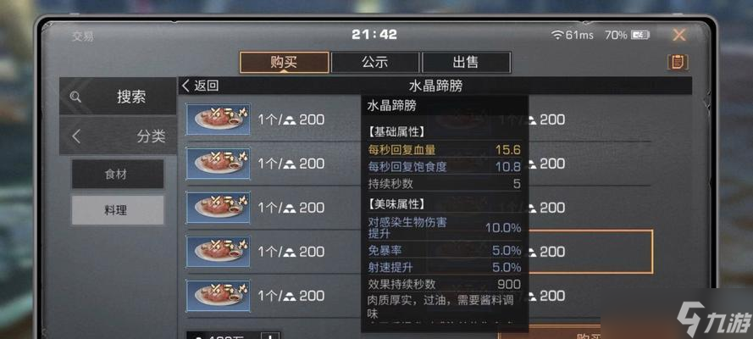Check the Wi-Fi 61ms latency indicator
This screenshot has height=339, width=753.
pyautogui.click(x=572, y=35)
